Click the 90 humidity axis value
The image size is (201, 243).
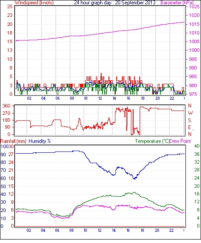3,155
